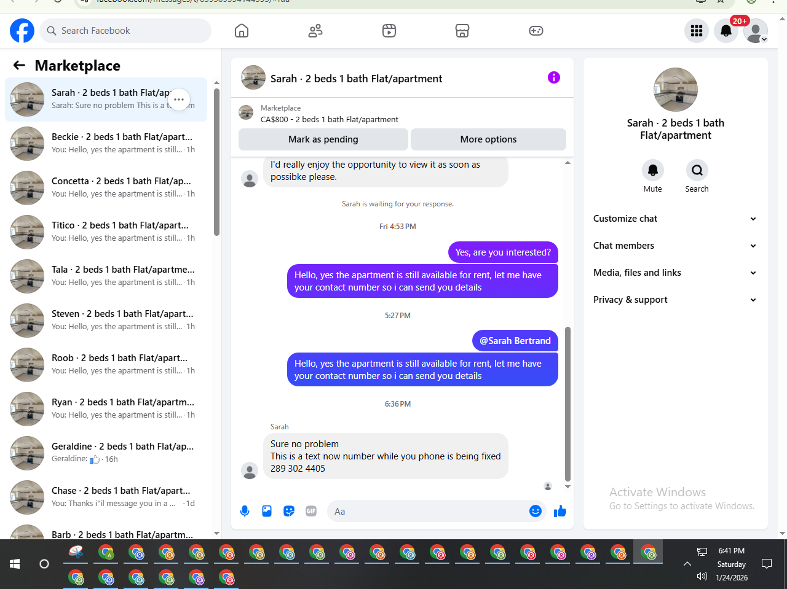Open the @Sarah Bertrand mention

[515, 341]
